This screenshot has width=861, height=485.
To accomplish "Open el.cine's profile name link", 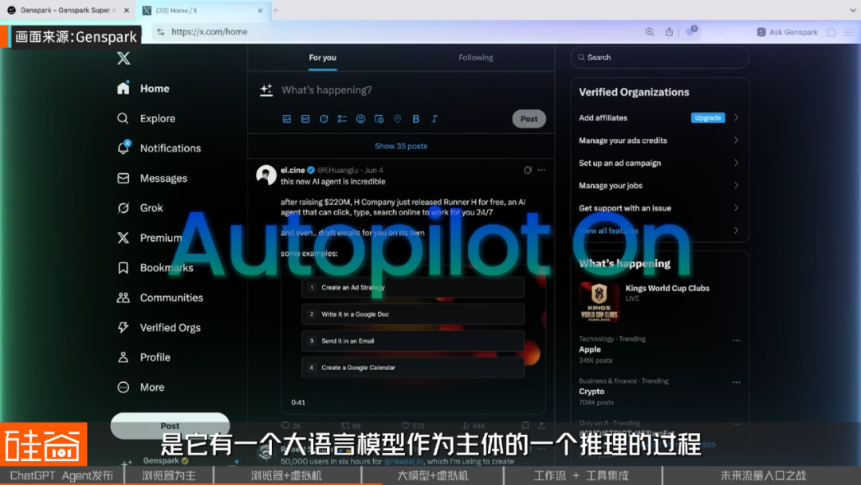I will pos(293,170).
